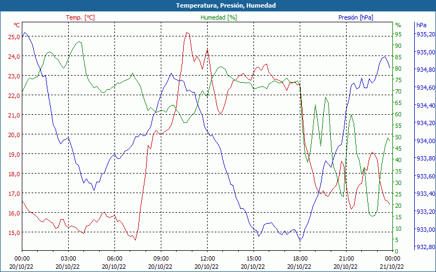Click the '75' humidity axis value
Image resolution: width=436 pixels, height=272 pixels.
tap(398, 80)
